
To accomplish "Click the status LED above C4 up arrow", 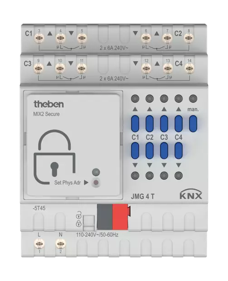I will (x=179, y=99).
